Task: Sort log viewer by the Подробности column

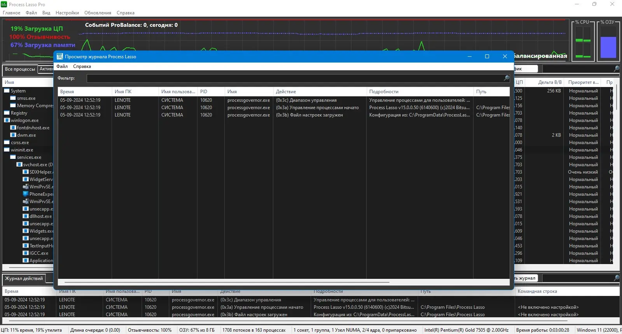Action: click(x=420, y=92)
